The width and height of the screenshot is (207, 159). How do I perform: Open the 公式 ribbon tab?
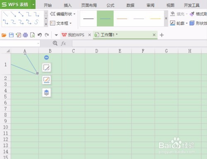(x=111, y=5)
